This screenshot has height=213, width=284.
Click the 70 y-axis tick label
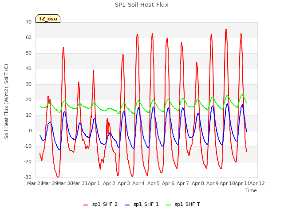[28, 22]
